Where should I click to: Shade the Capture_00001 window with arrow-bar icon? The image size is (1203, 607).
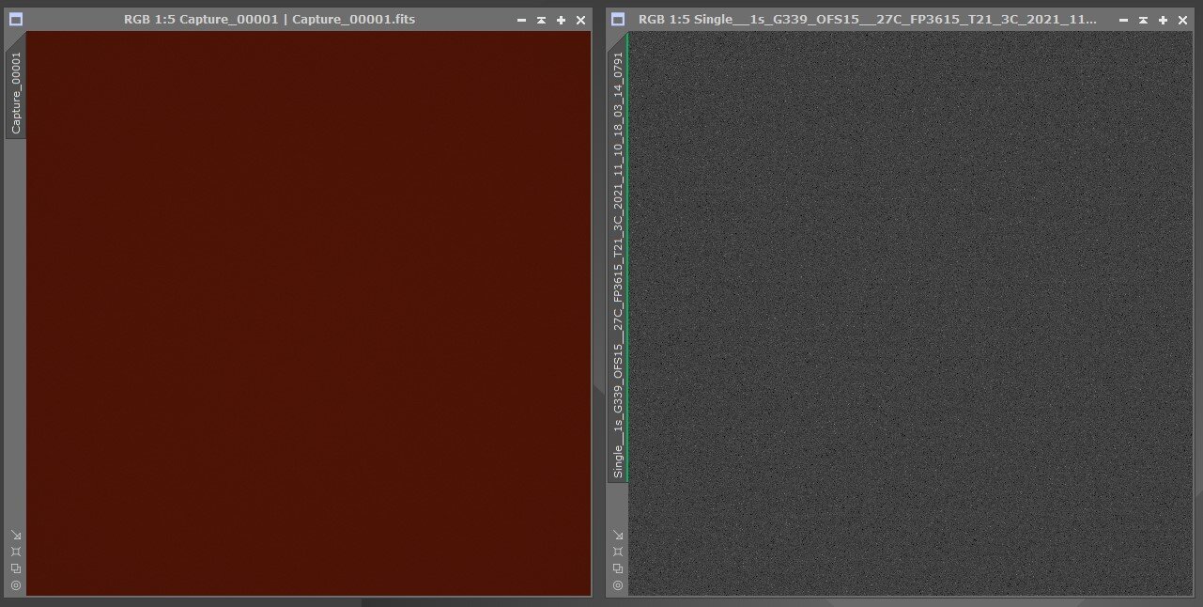(x=541, y=20)
